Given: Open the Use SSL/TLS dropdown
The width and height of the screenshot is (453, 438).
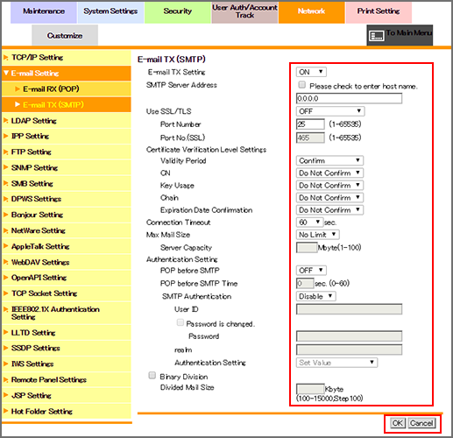Looking at the screenshot, I should pyautogui.click(x=330, y=111).
